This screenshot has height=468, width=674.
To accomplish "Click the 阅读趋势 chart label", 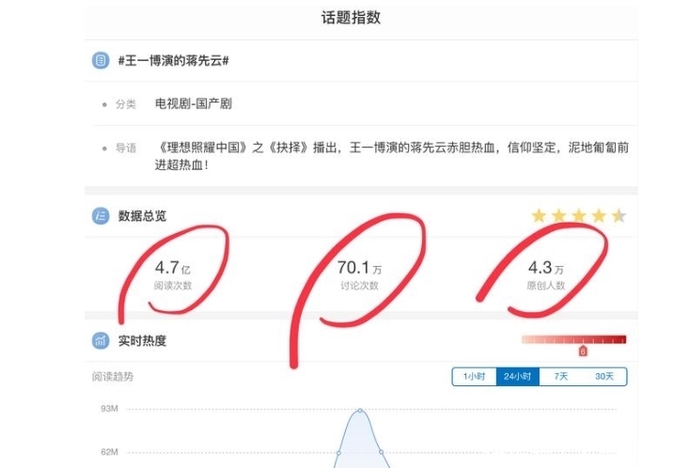I will [113, 377].
